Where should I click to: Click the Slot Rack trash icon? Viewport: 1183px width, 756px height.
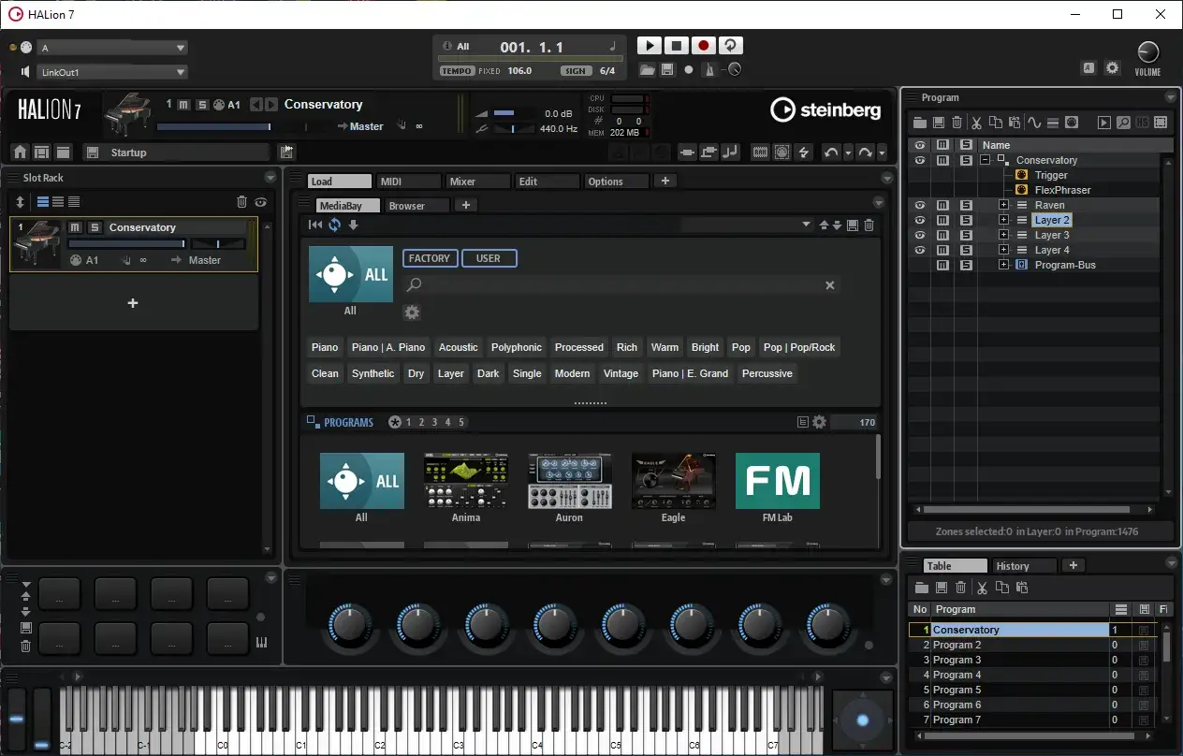click(242, 202)
